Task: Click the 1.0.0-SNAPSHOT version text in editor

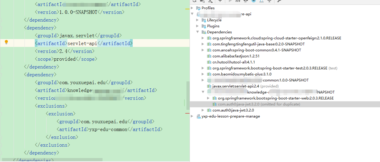Action: click(78, 12)
